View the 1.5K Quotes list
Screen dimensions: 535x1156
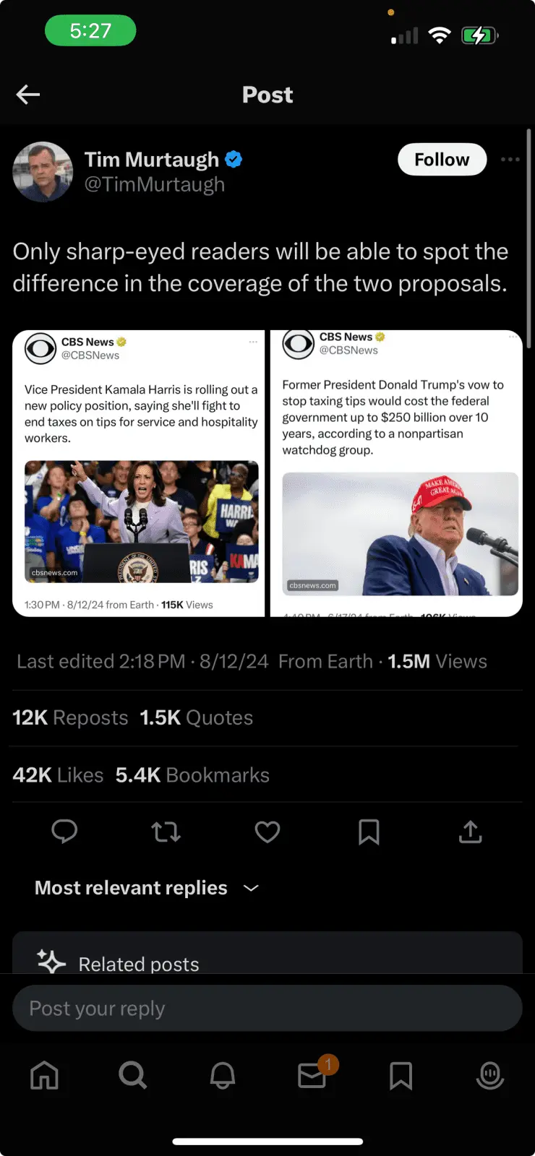(197, 717)
